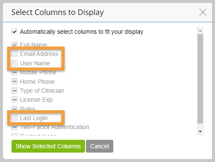Screen dimensions: 215x162
Task: Click the Email Address label text
Action: tap(39, 54)
